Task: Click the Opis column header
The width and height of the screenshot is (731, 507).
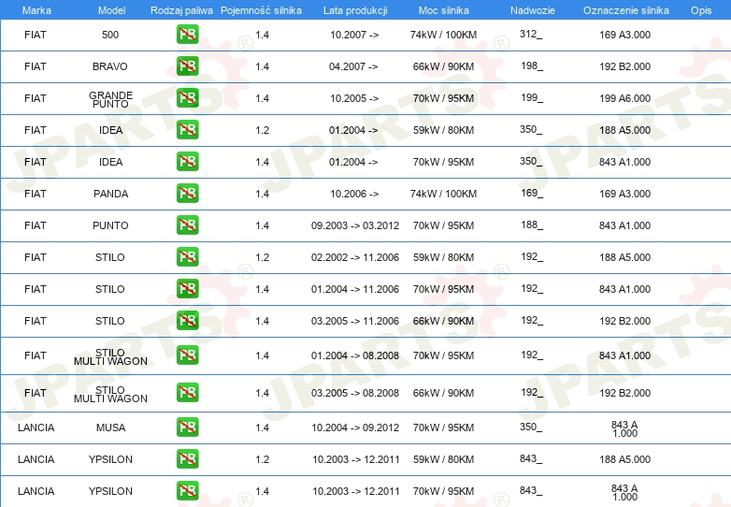Action: pos(701,10)
